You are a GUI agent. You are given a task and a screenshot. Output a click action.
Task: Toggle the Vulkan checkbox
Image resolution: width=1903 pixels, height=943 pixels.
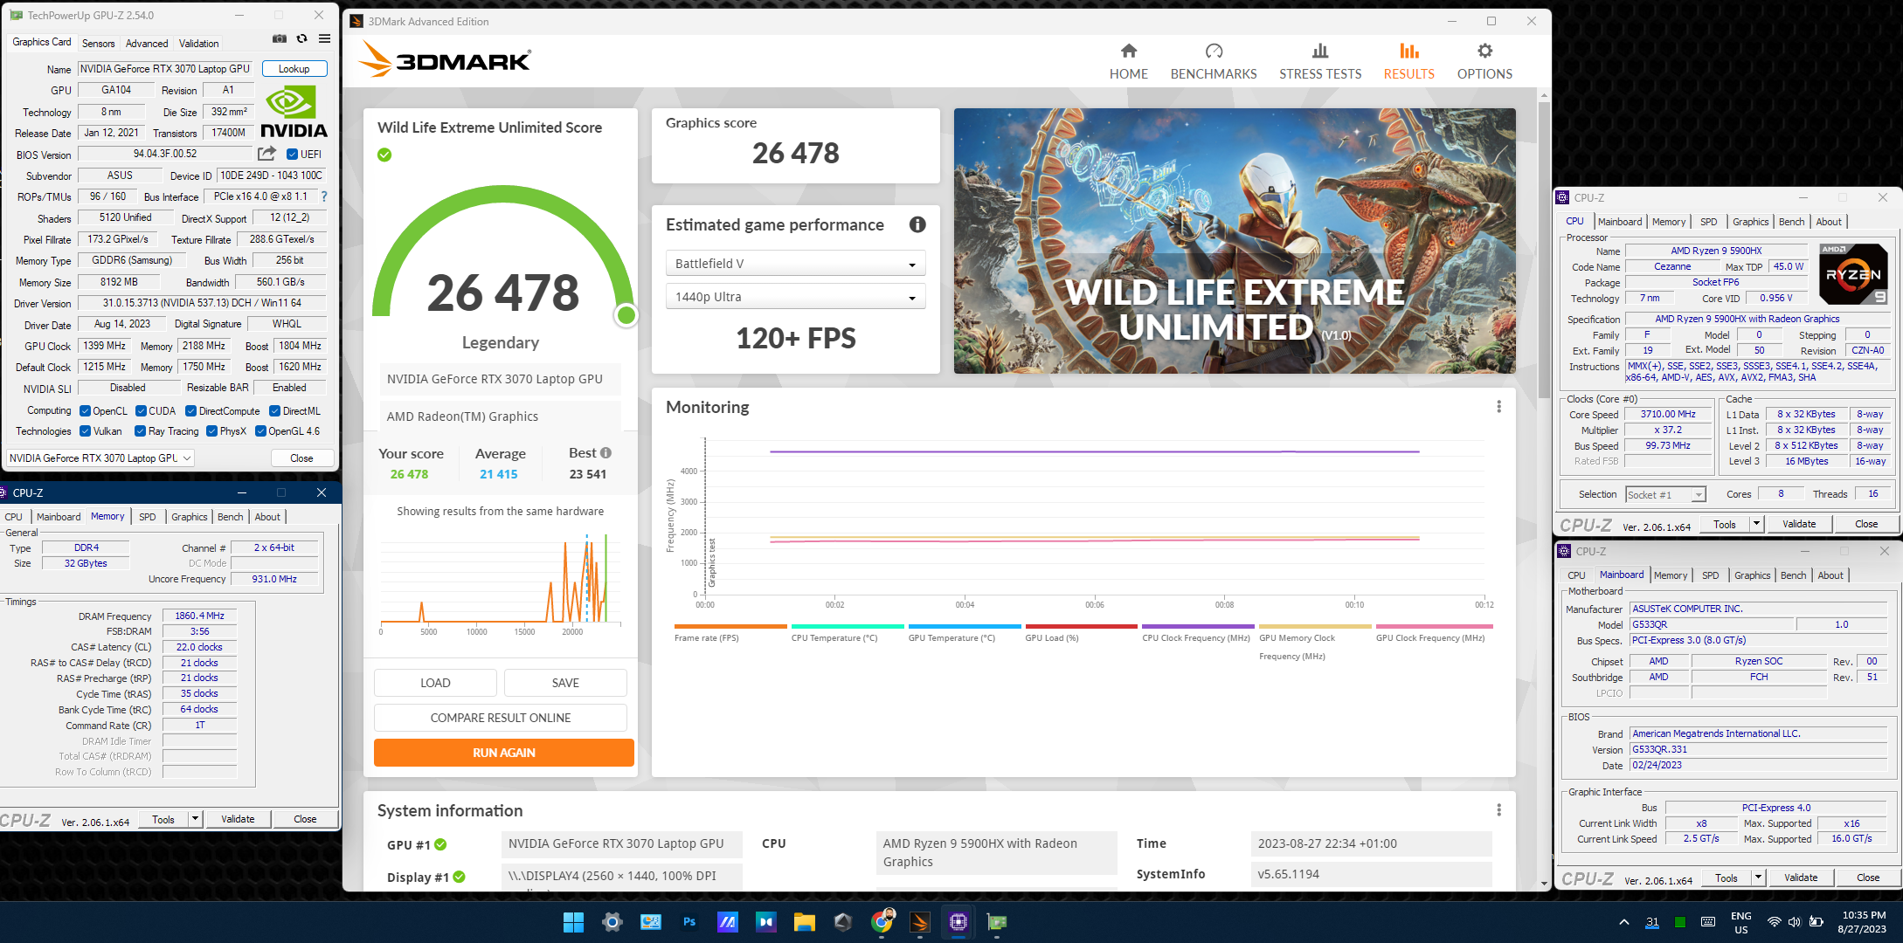[x=85, y=431]
